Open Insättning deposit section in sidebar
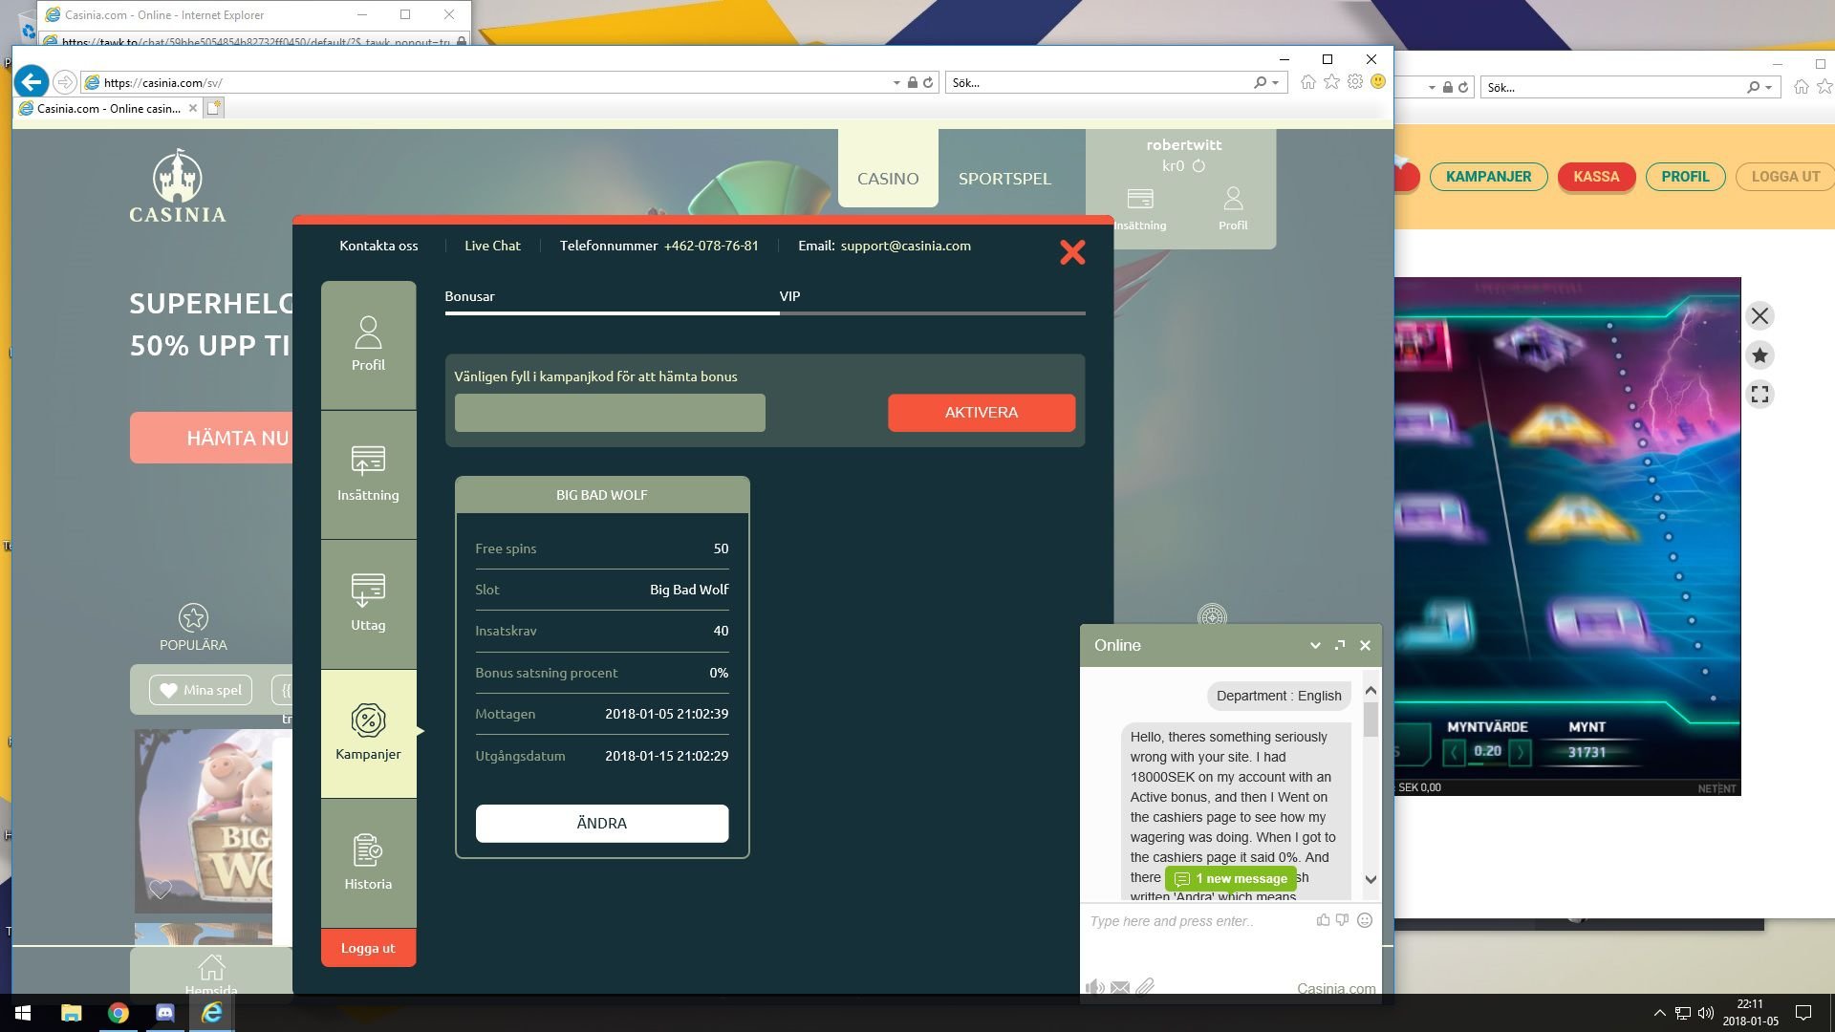The width and height of the screenshot is (1835, 1032). [x=368, y=475]
